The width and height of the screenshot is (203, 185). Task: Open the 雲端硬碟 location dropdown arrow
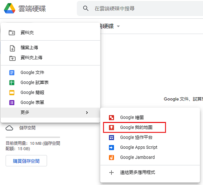click(x=118, y=26)
